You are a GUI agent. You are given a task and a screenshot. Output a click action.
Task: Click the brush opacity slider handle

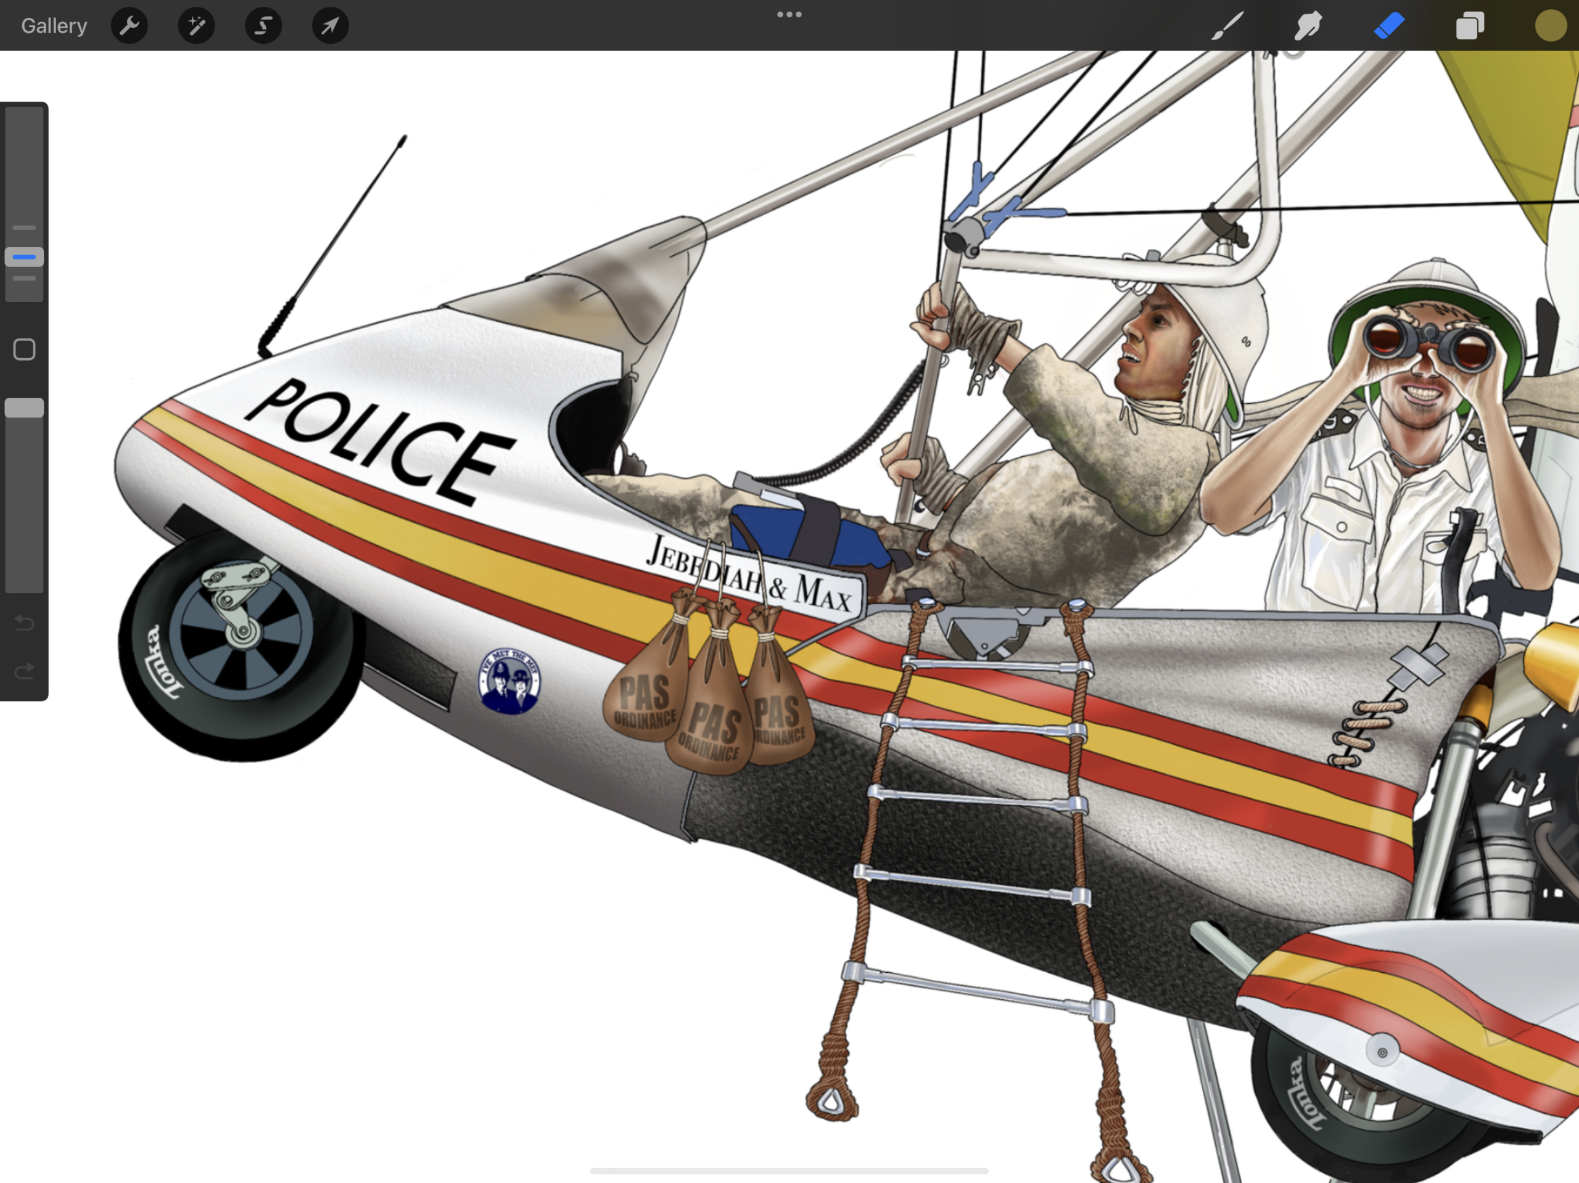tap(24, 408)
